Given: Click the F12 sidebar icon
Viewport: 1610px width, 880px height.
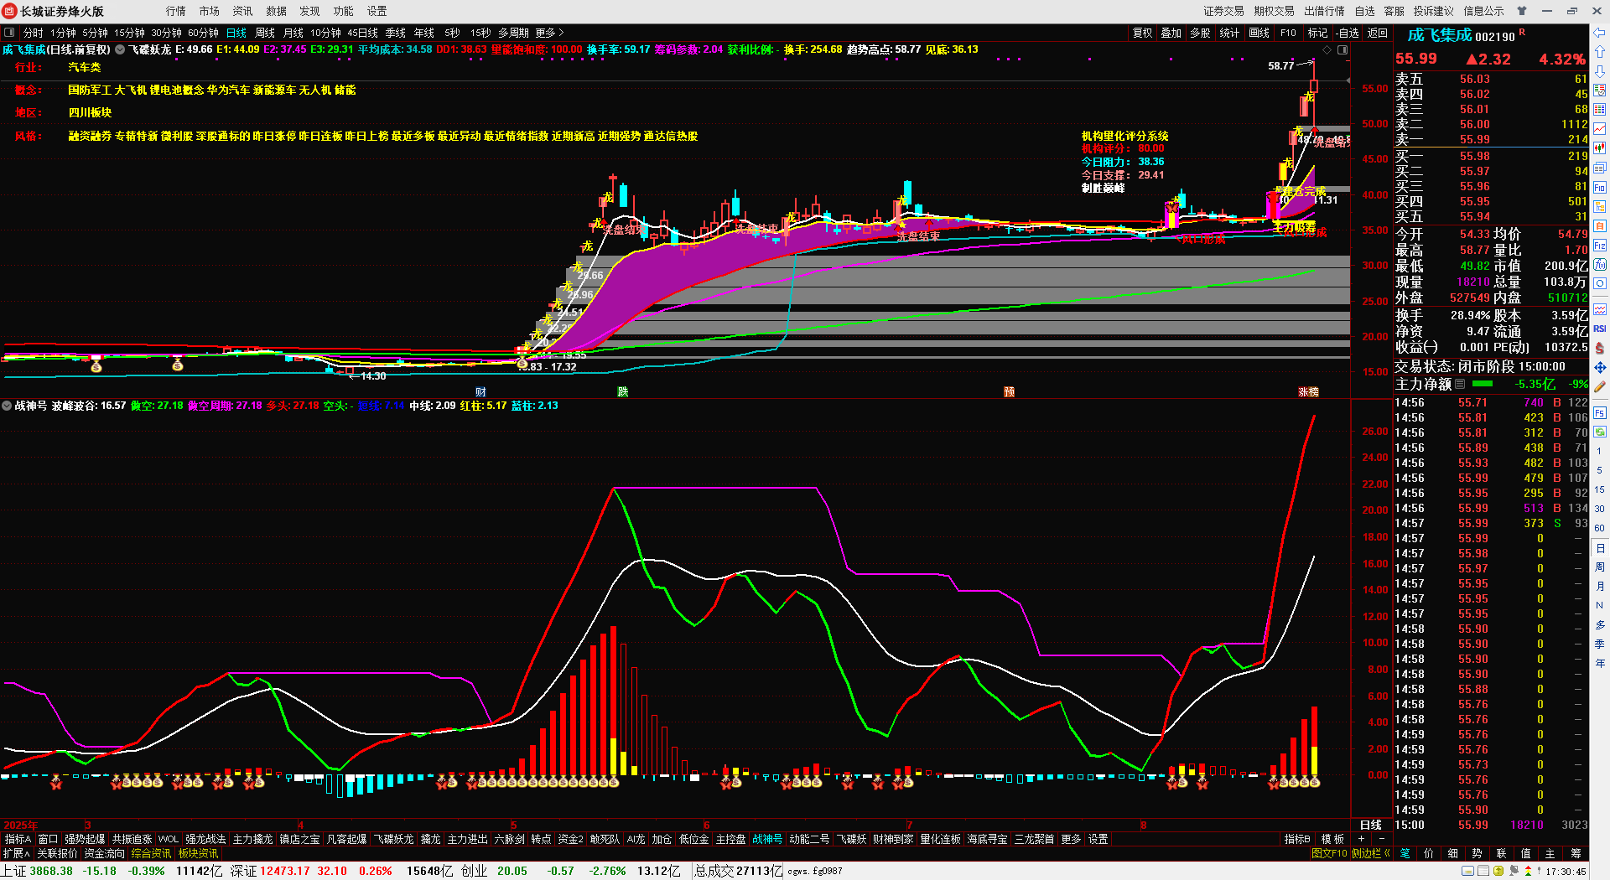Looking at the screenshot, I should (x=1600, y=246).
